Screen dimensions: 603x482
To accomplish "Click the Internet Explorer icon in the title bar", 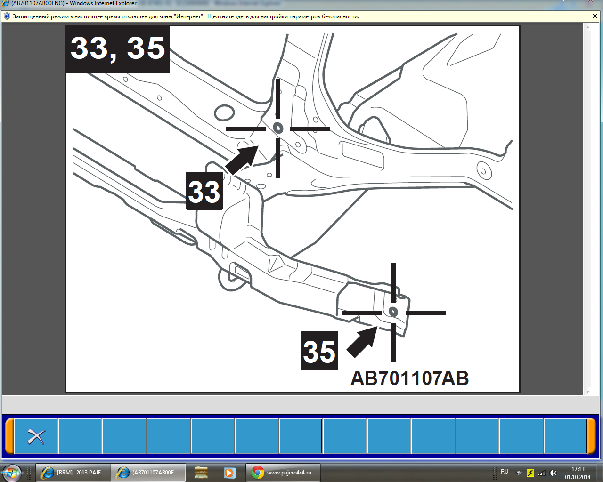I will [x=6, y=3].
